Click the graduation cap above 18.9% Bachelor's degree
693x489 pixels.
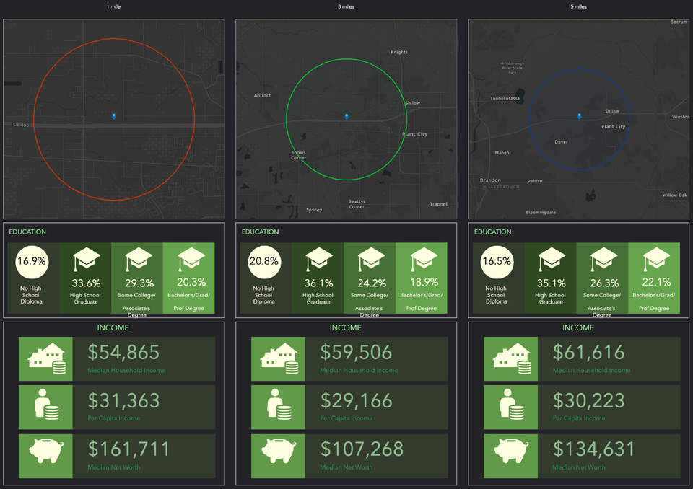424,259
